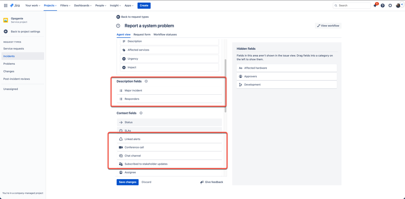Click the Report a system problem request type icon
The image size is (405, 199).
point(118,26)
